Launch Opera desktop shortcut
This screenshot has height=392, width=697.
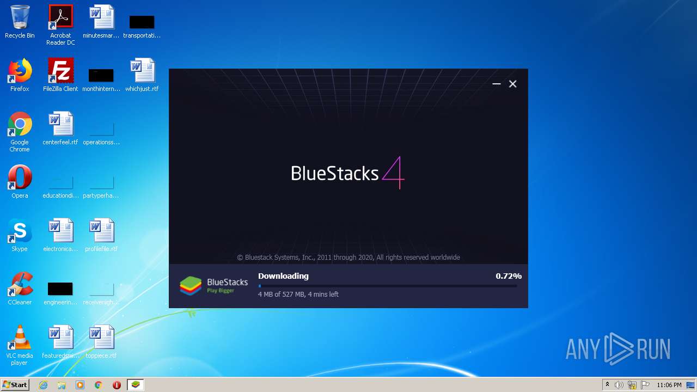20,182
